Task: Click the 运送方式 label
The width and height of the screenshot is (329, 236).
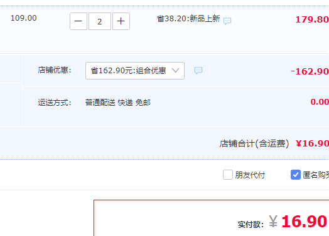Action: click(x=55, y=103)
